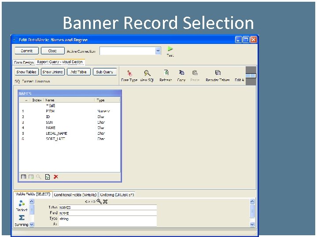The height and width of the screenshot is (237, 317).
Task: Click the Copy toolbar icon
Action: pyautogui.click(x=181, y=72)
